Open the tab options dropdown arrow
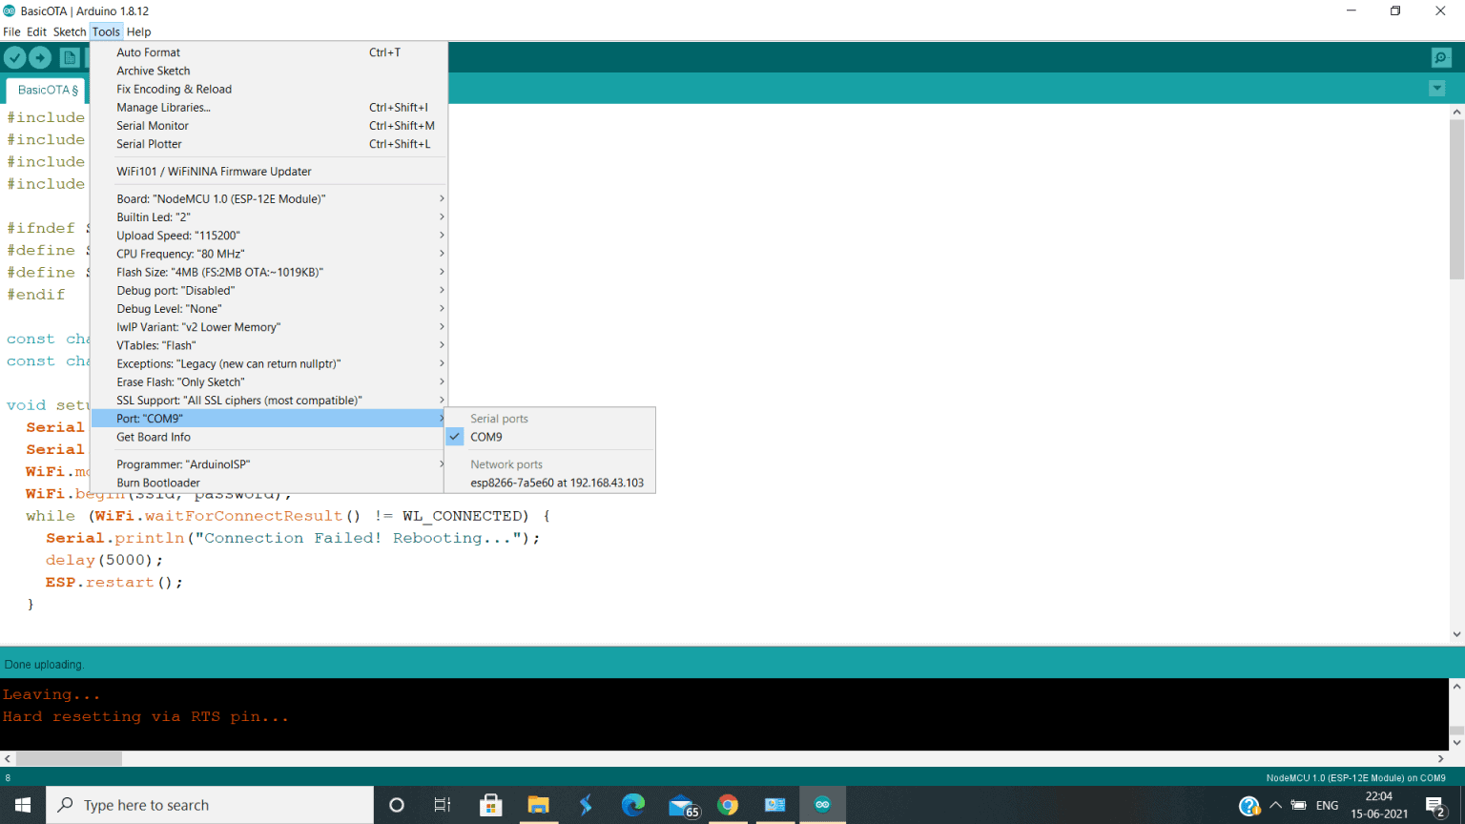The image size is (1465, 824). pyautogui.click(x=1437, y=89)
